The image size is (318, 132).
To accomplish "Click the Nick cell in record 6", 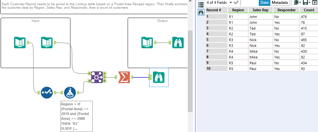I will pyautogui.click(x=260, y=46).
